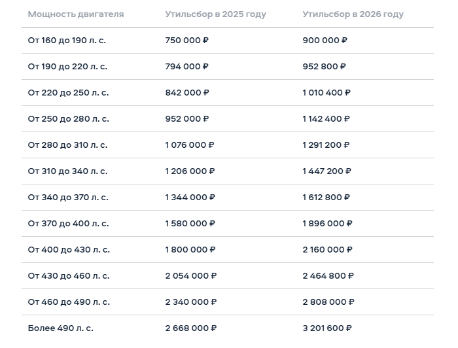The image size is (458, 348).
Task: Click the "Более 490 л. с." row label
Action: click(60, 328)
